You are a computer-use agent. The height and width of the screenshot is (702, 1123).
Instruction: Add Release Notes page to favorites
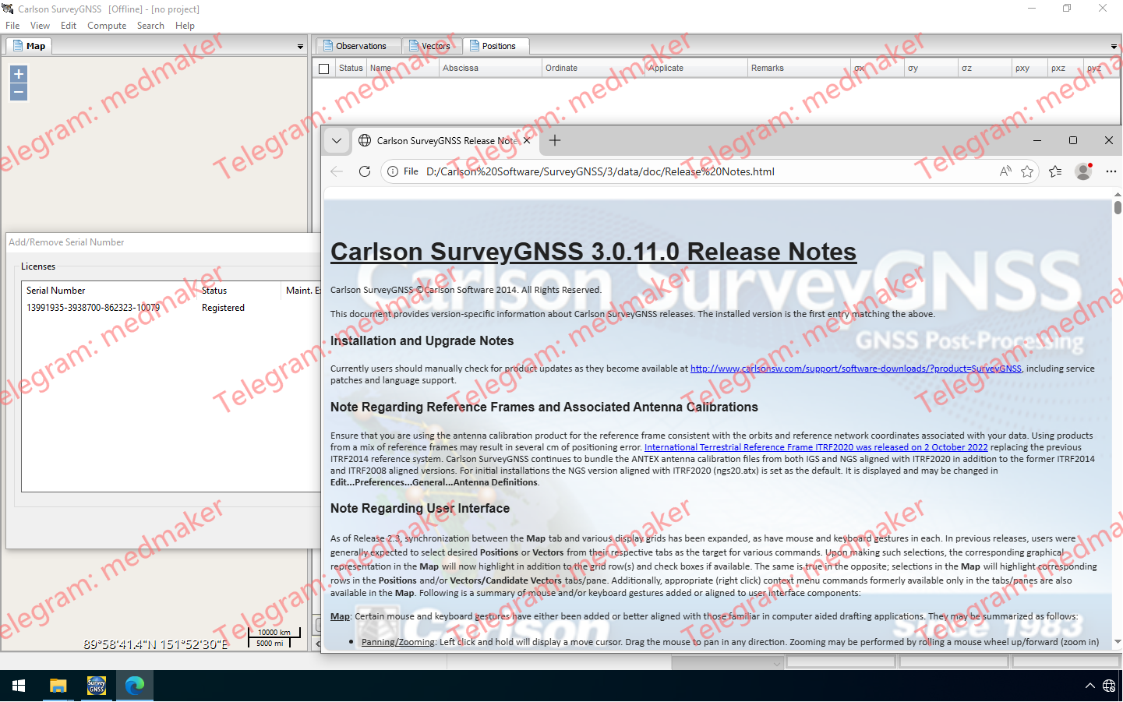(1027, 171)
